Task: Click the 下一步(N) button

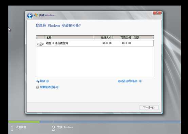Action: tap(149, 108)
